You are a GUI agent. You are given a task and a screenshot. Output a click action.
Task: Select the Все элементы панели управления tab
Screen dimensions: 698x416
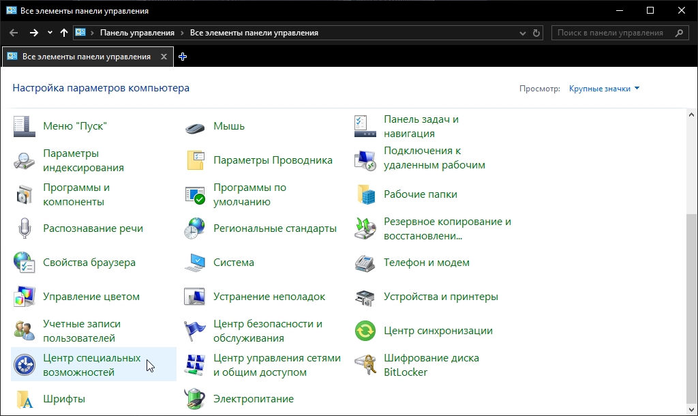(x=87, y=57)
